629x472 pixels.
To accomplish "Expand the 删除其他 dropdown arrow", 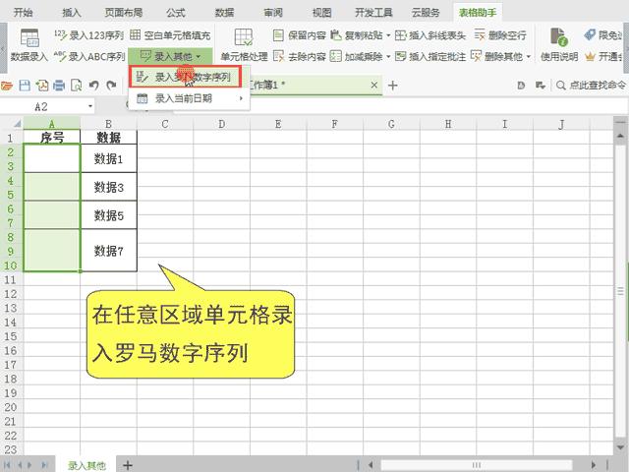I will (x=528, y=57).
